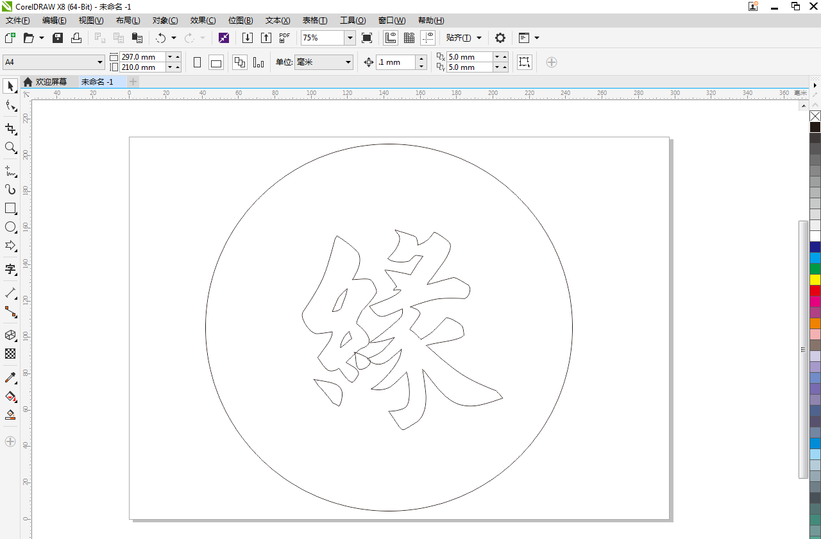Image resolution: width=821 pixels, height=539 pixels.
Task: Toggle Show rulers
Action: coord(391,38)
